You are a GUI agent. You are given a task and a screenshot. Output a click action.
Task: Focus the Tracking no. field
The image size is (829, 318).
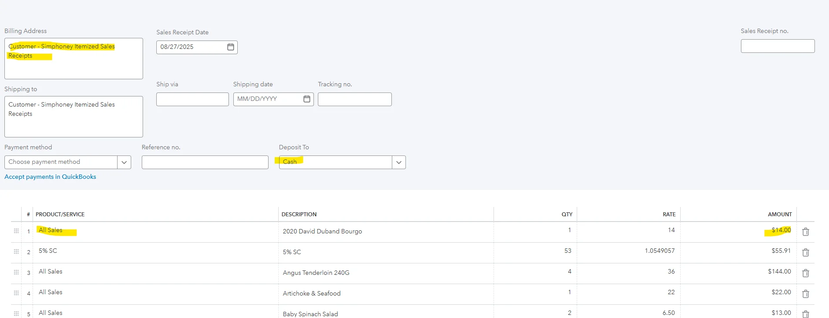click(354, 99)
